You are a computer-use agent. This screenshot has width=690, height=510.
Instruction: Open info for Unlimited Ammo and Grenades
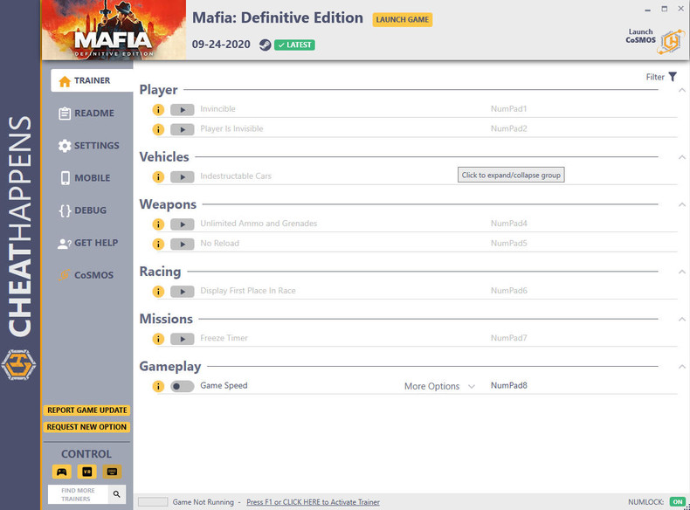tap(158, 224)
